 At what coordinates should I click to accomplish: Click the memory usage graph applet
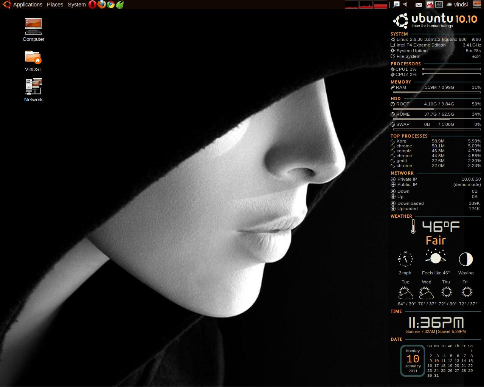click(x=366, y=5)
